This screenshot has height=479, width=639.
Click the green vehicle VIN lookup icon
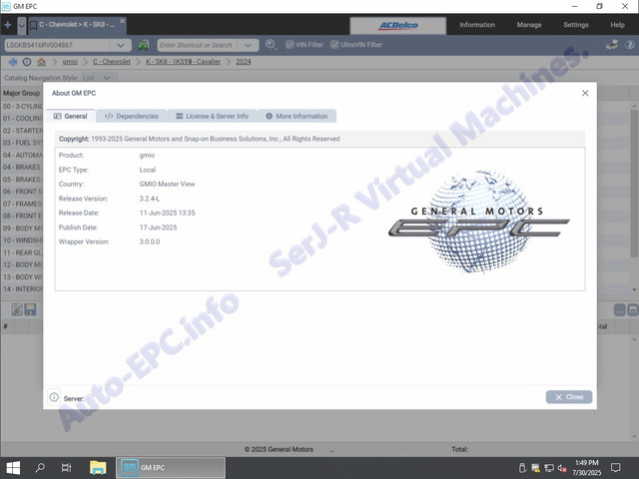(x=143, y=45)
